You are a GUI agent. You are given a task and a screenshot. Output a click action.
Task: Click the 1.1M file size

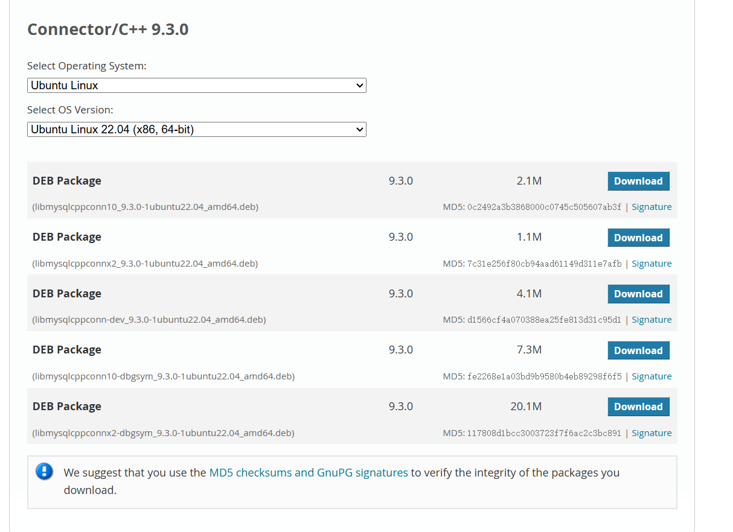(529, 237)
